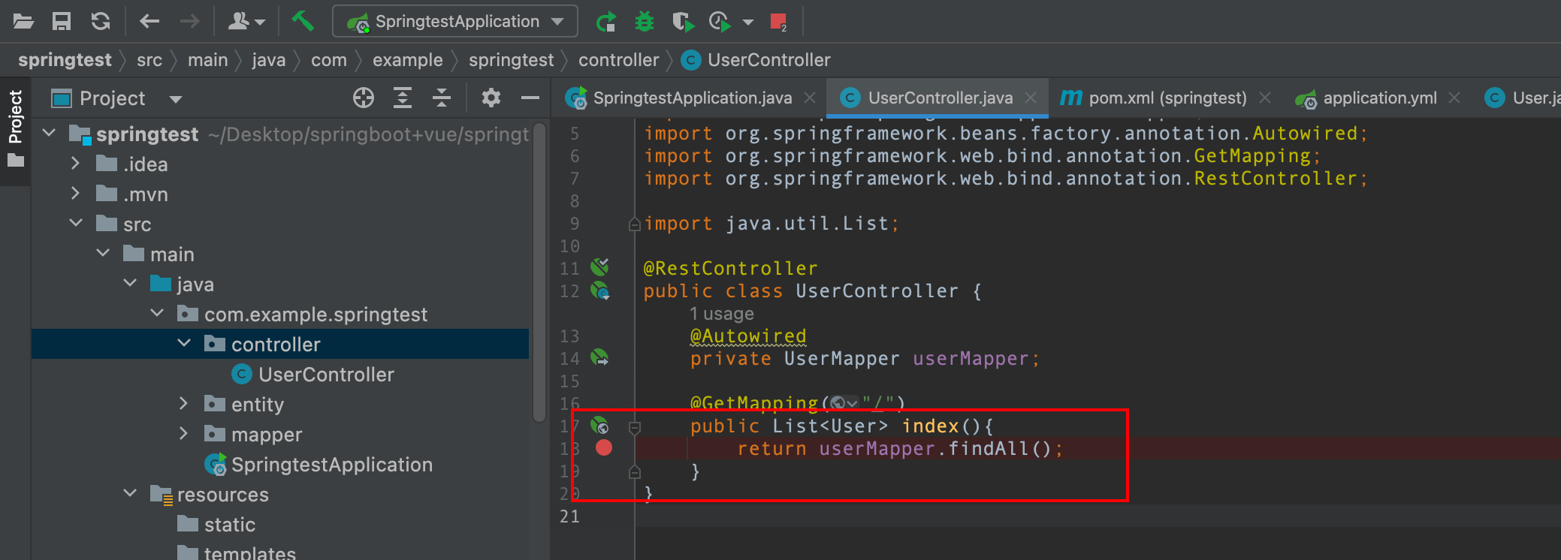This screenshot has width=1561, height=560.
Task: Toggle the breakpoint on line 18
Action: click(x=604, y=448)
